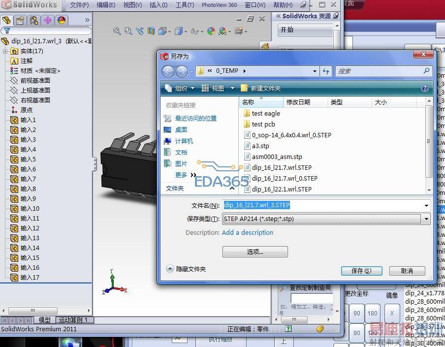Expand 更多 more favorite links
The image size is (445, 347).
(186, 175)
